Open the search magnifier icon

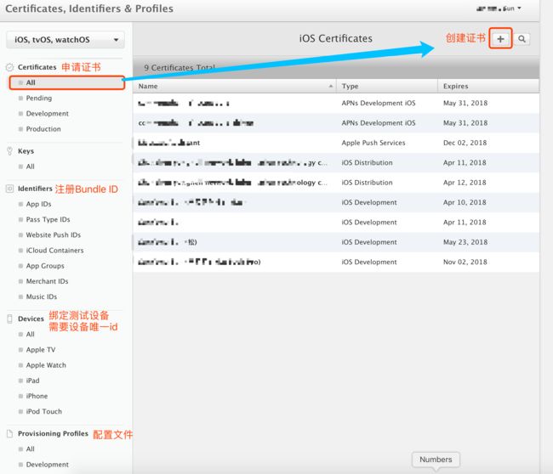pos(522,39)
